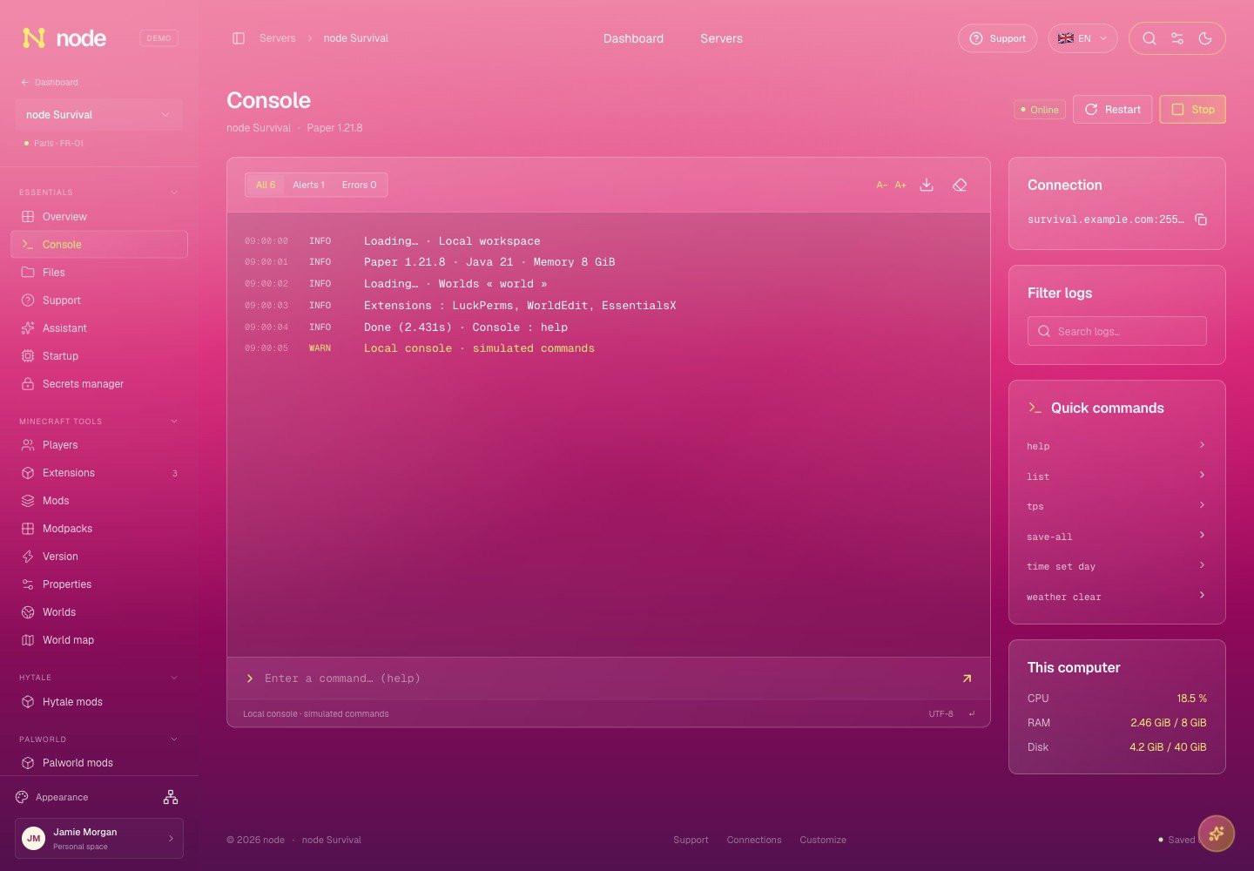Go to Servers in the top navigation
The image size is (1254, 871).
click(721, 38)
